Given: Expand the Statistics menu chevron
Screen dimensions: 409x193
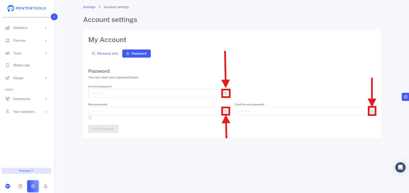Looking at the screenshot, I should pyautogui.click(x=46, y=28).
